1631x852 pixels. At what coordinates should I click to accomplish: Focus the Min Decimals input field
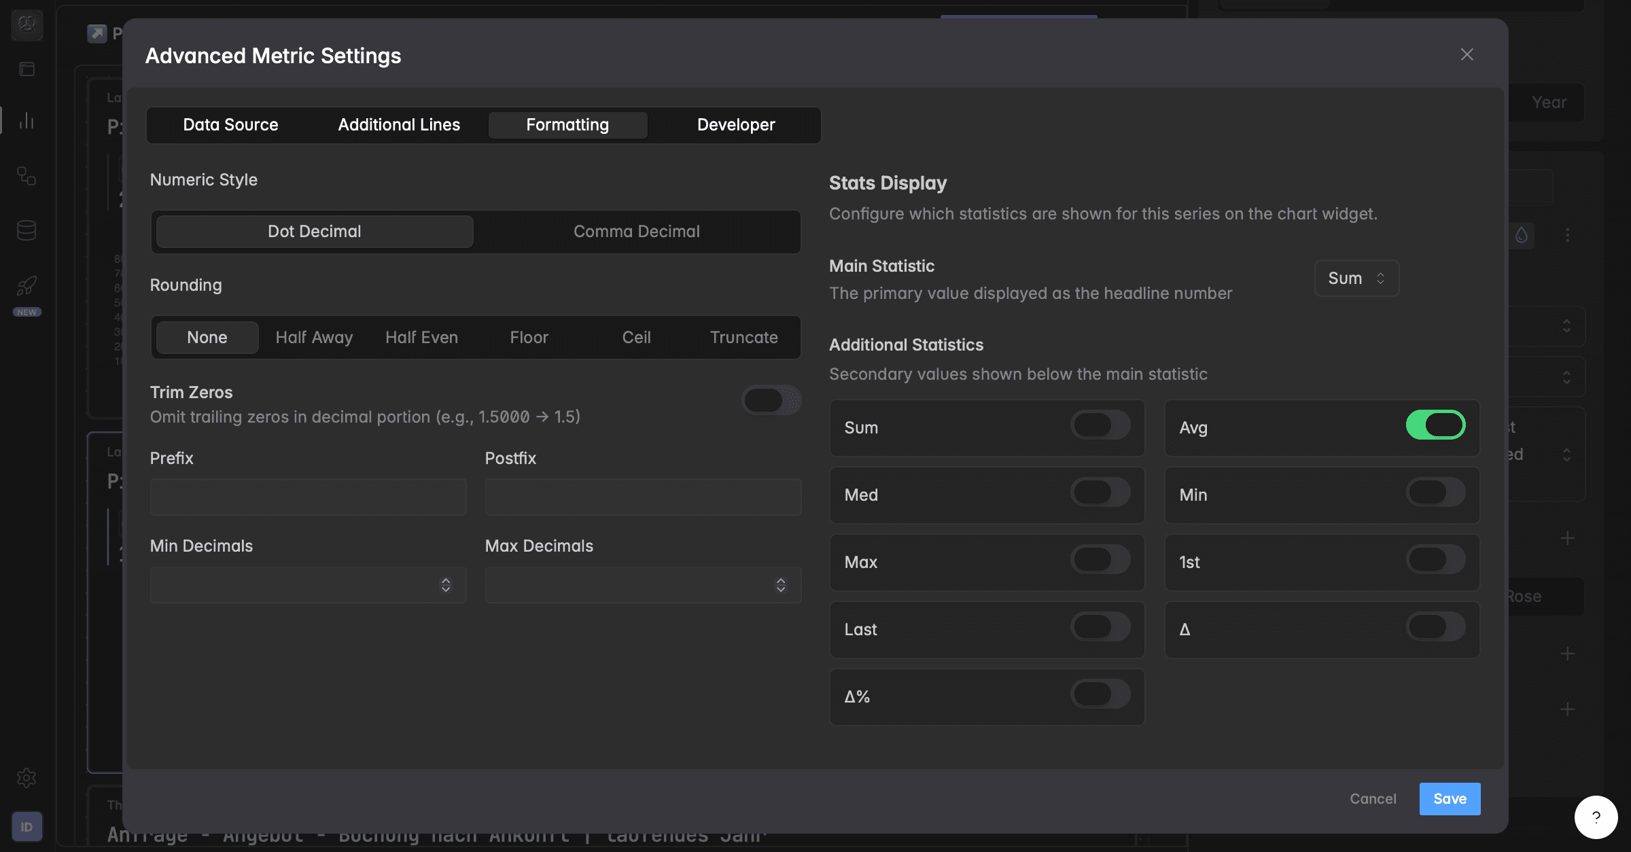pyautogui.click(x=308, y=585)
